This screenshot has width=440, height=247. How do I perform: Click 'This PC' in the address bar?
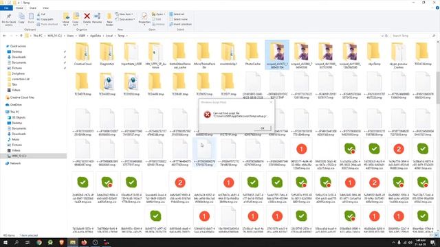click(38, 36)
